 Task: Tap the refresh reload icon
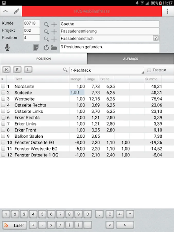click(46, 47)
